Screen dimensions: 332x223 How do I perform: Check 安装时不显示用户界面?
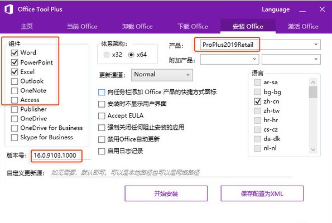(x=102, y=104)
